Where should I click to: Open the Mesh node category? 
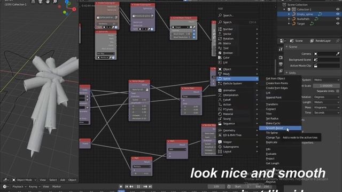click(238, 74)
